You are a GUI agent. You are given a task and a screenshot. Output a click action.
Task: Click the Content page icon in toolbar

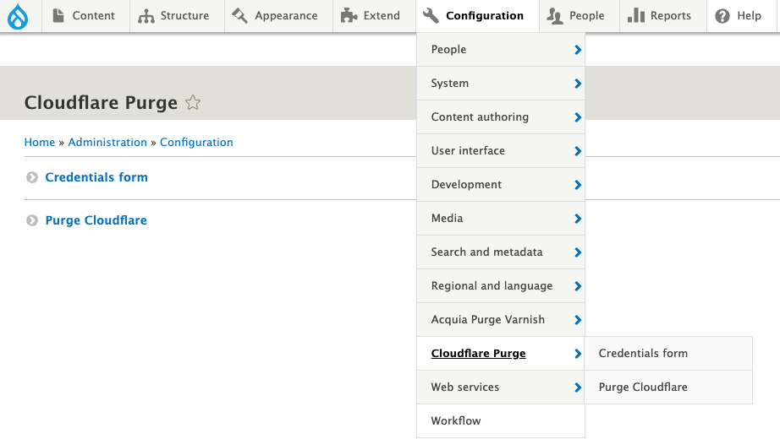(58, 15)
